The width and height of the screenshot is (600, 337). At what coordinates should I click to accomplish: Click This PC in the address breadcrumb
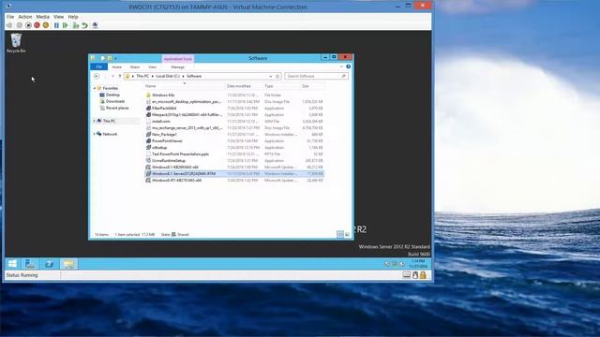click(x=142, y=76)
